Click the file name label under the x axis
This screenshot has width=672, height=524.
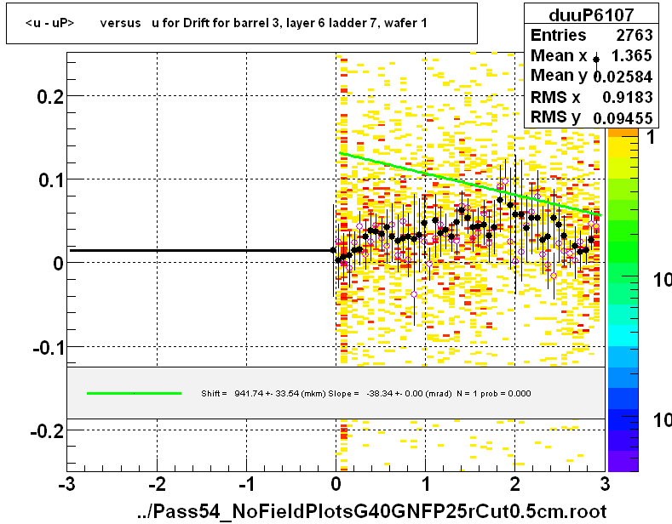(x=371, y=511)
